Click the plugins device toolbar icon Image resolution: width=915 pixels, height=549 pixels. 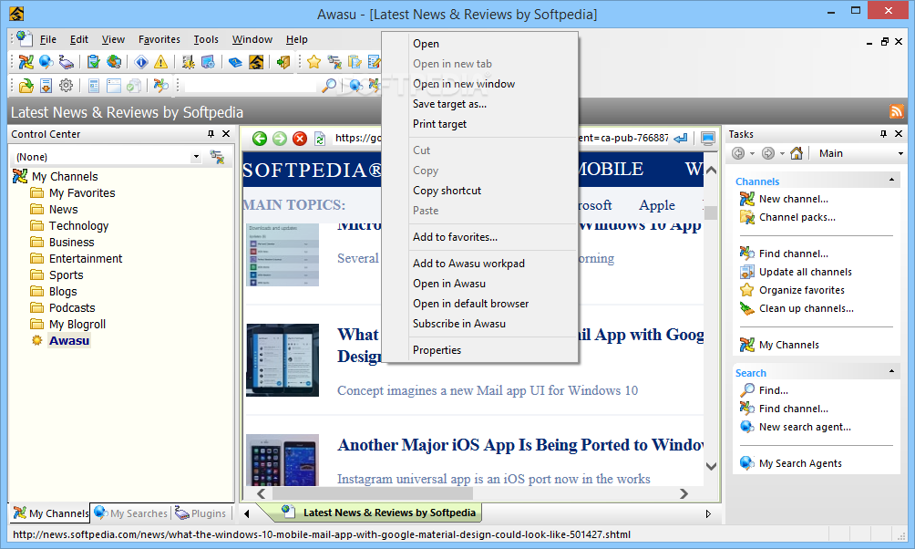[x=66, y=62]
